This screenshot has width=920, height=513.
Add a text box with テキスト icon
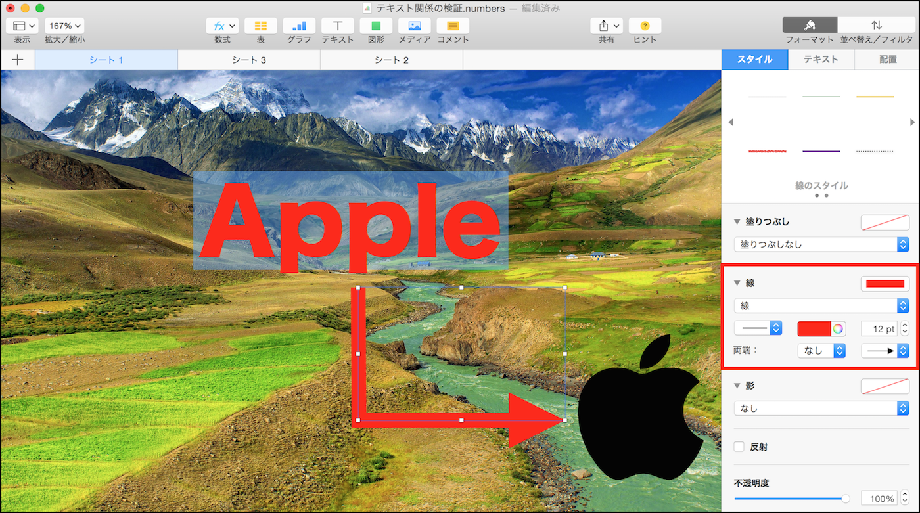(x=338, y=26)
